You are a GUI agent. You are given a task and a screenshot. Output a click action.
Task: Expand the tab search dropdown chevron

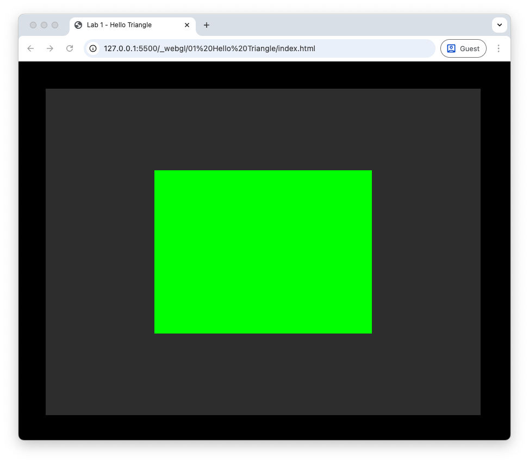[499, 25]
